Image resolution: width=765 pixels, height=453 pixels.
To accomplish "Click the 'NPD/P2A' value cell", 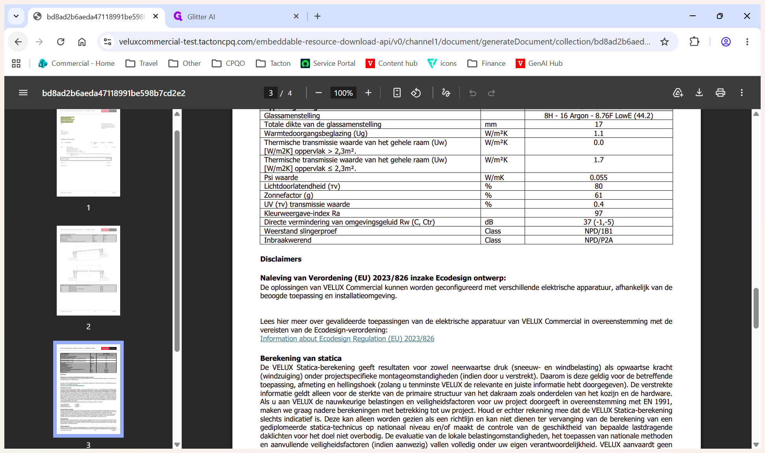I will [598, 240].
